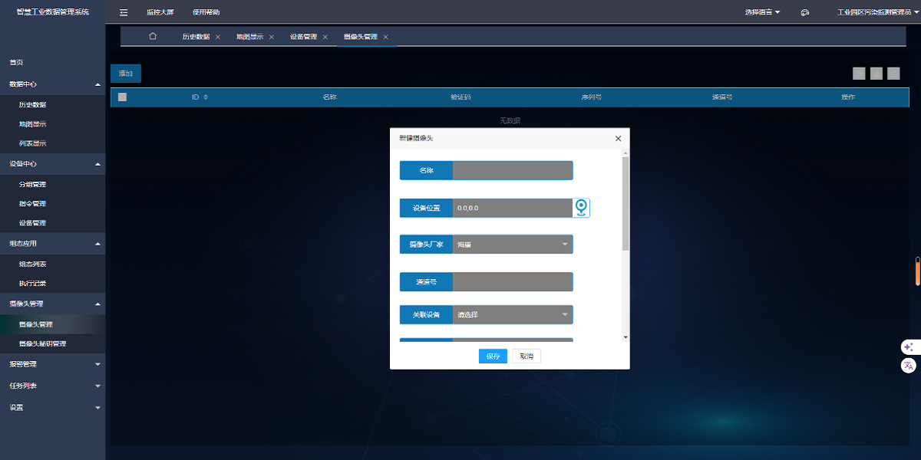This screenshot has height=460, width=921.
Task: Toggle the select-all checkbox in table header
Action: pyautogui.click(x=122, y=97)
